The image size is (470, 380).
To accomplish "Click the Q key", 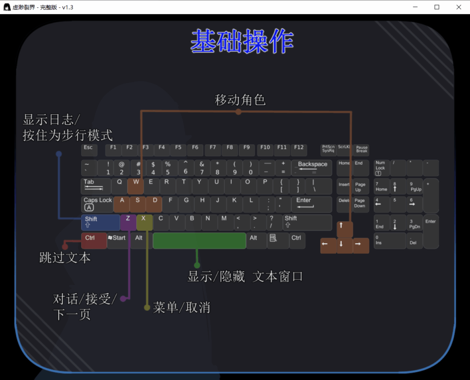I will [x=119, y=186].
